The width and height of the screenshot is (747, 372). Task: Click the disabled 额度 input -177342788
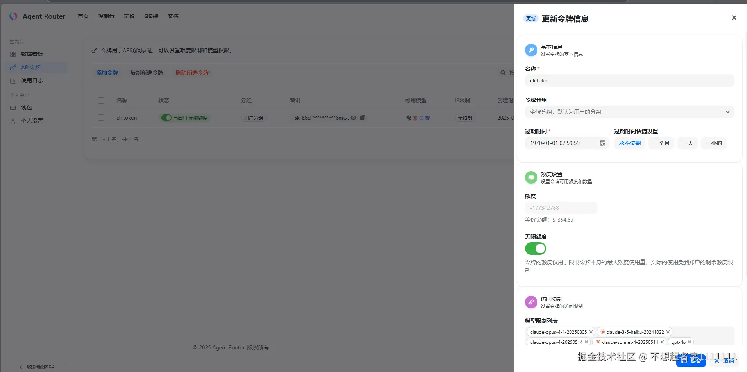561,208
